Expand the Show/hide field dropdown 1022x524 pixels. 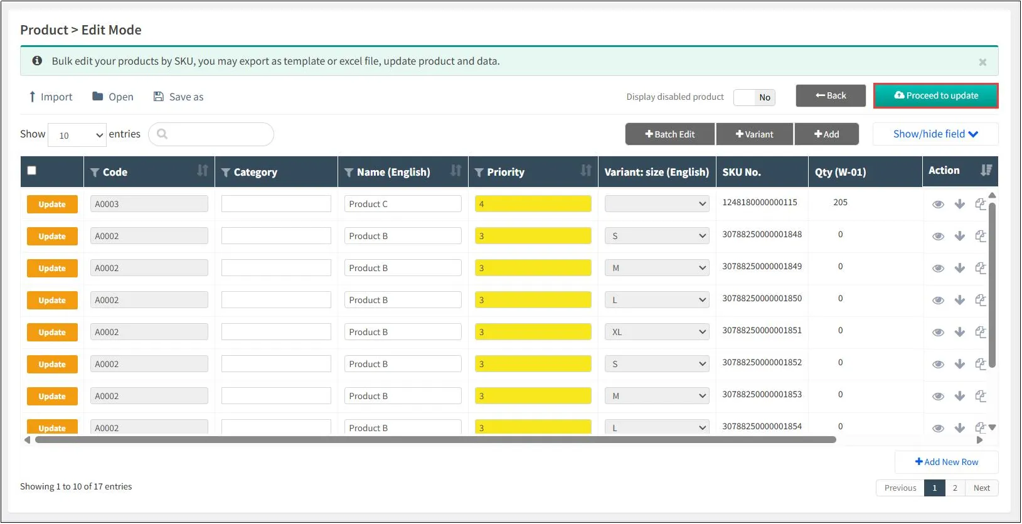pos(935,134)
